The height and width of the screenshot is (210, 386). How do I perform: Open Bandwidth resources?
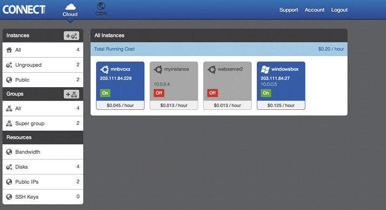(43, 152)
